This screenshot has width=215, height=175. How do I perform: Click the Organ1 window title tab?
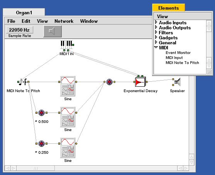point(24,13)
